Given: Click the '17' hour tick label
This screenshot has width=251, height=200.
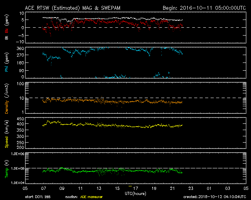Looking at the screenshot, I should 136,189.
